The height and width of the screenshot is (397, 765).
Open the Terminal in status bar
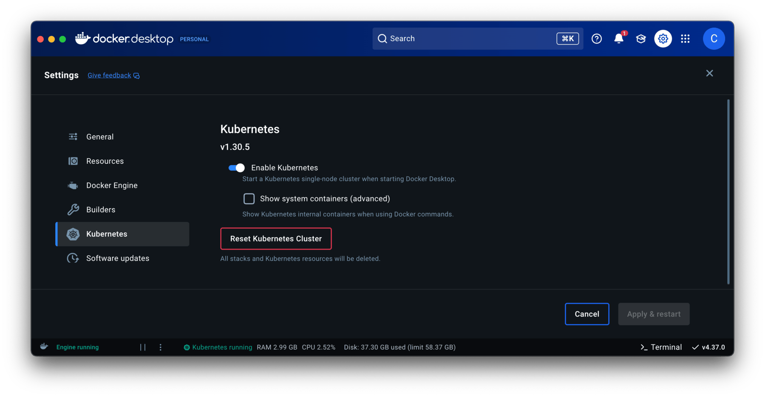click(x=661, y=347)
